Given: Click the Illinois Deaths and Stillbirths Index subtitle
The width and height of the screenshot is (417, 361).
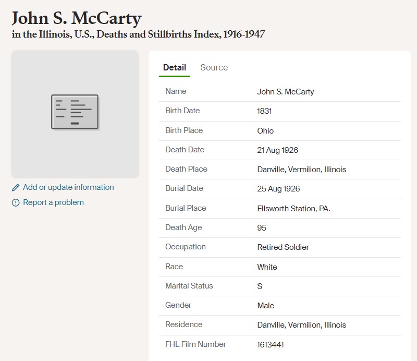Looking at the screenshot, I should tap(138, 35).
